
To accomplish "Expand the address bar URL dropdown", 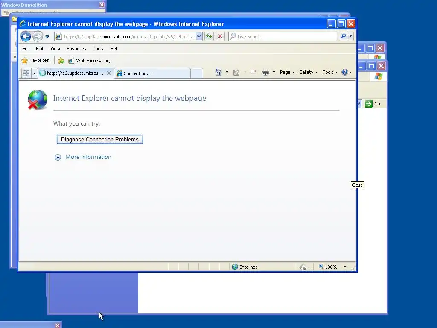I will coord(199,37).
